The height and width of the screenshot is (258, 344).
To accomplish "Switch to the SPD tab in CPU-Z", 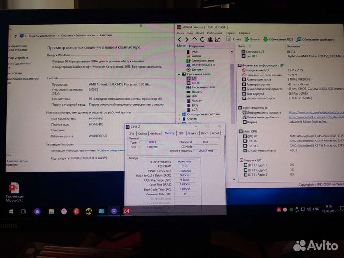I will pos(181,133).
